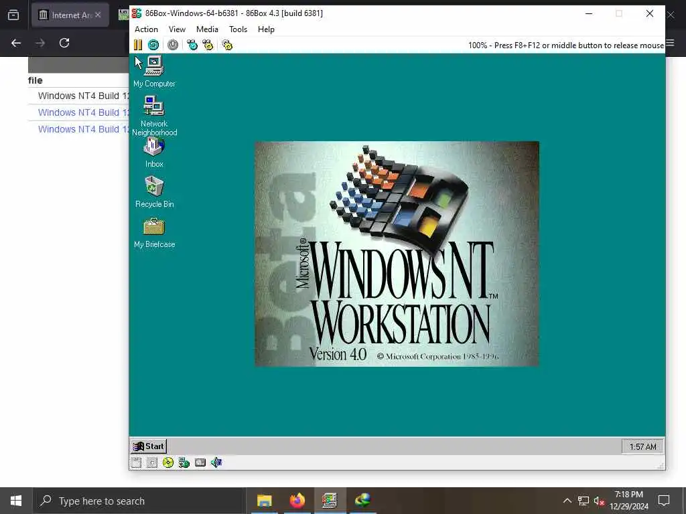Show hidden system tray icons
The height and width of the screenshot is (514, 686).
pyautogui.click(x=567, y=501)
